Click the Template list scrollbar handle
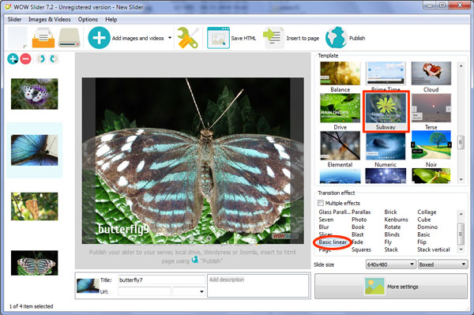The height and width of the screenshot is (315, 474). [461, 142]
